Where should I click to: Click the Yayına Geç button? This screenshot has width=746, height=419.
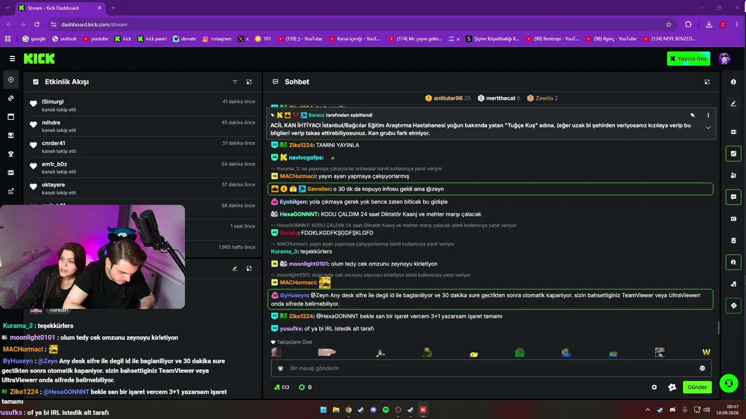click(x=688, y=59)
